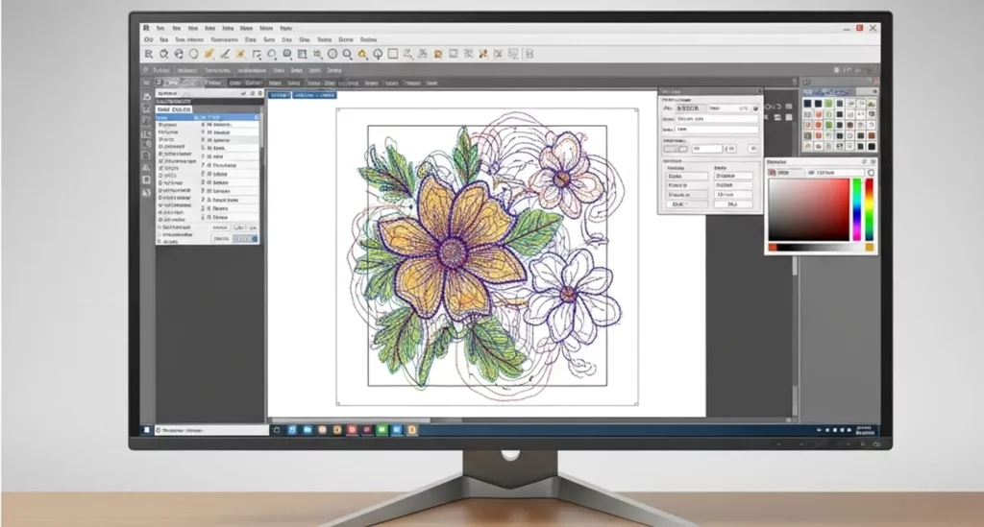Click the red-orange scissors-like toolbar icon
The width and height of the screenshot is (984, 527).
483,54
